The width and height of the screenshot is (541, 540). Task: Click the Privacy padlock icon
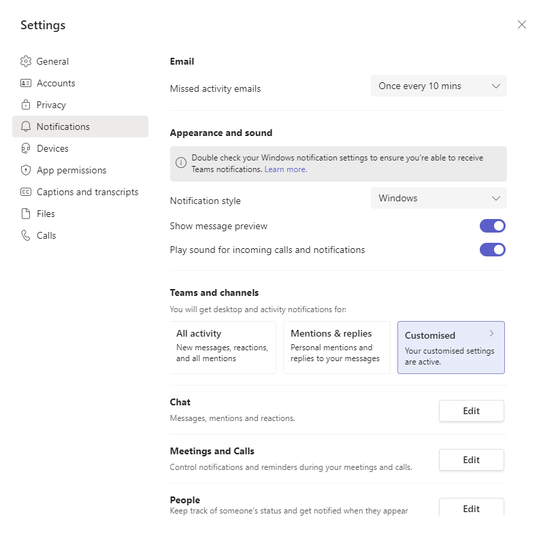[26, 105]
